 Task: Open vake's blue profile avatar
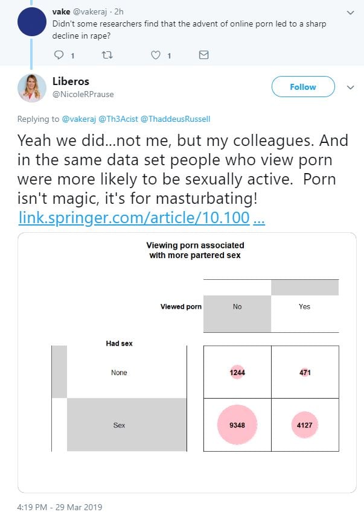tap(32, 24)
